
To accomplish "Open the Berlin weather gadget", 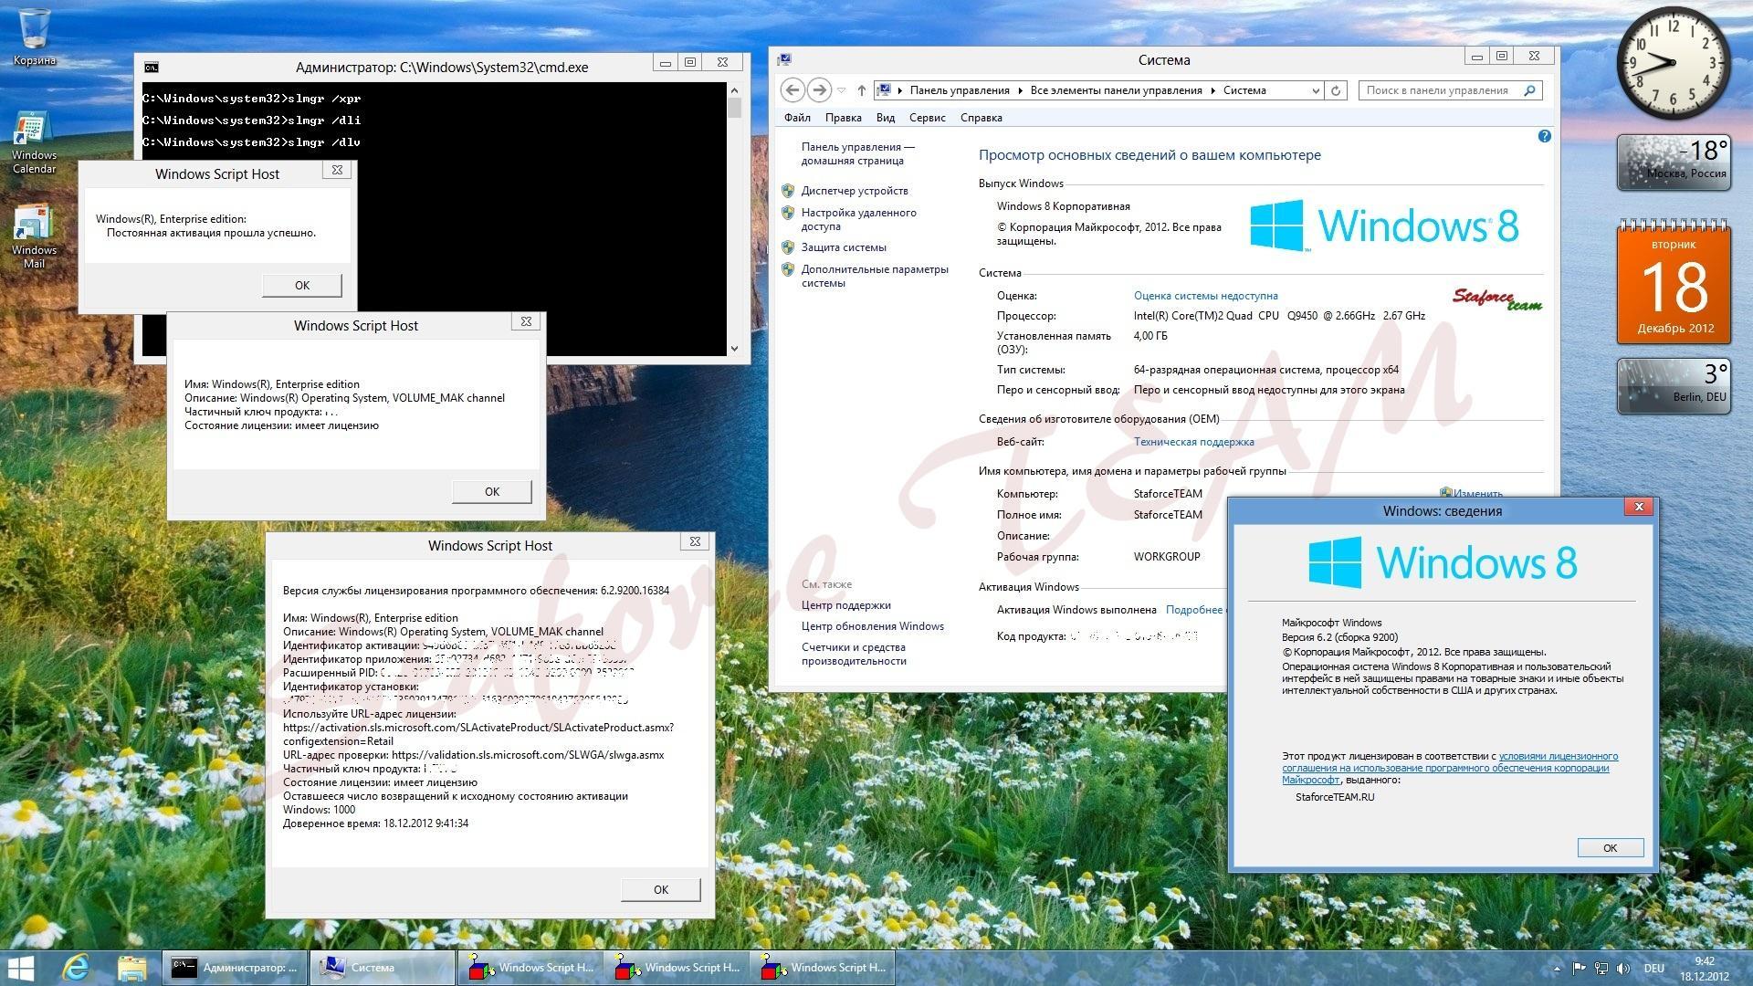I will pyautogui.click(x=1674, y=385).
